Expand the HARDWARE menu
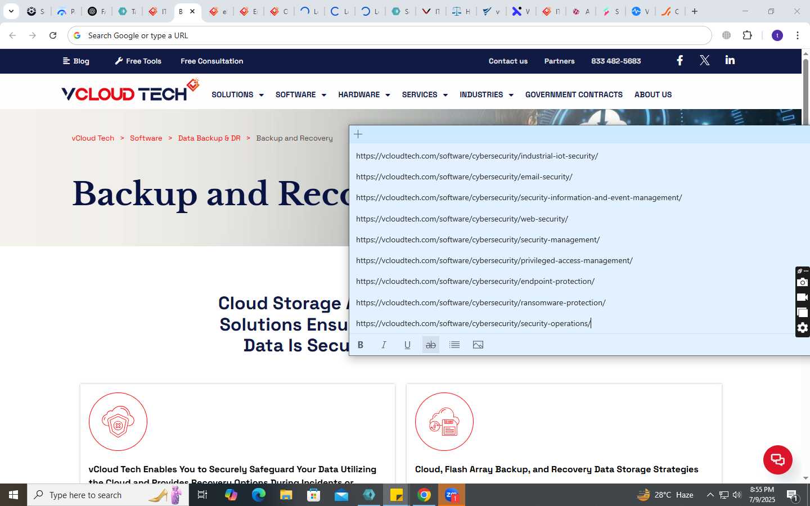Viewport: 810px width, 506px height. tap(364, 94)
